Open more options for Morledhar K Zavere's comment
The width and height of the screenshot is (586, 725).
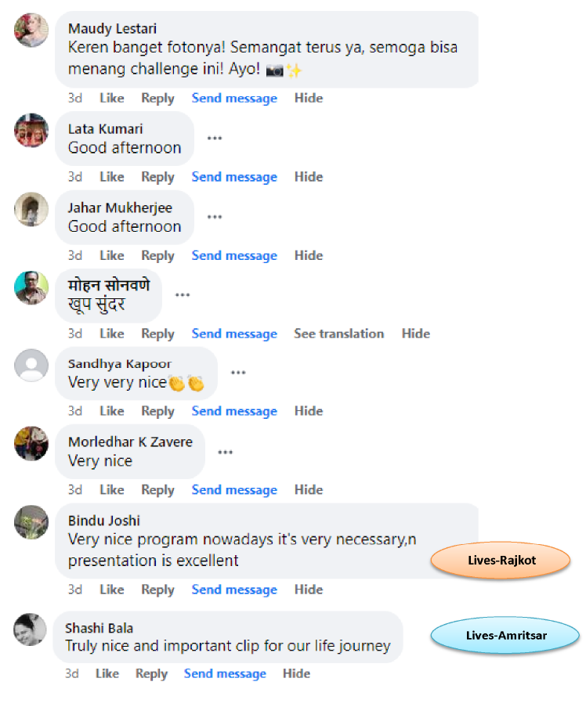[x=226, y=452]
